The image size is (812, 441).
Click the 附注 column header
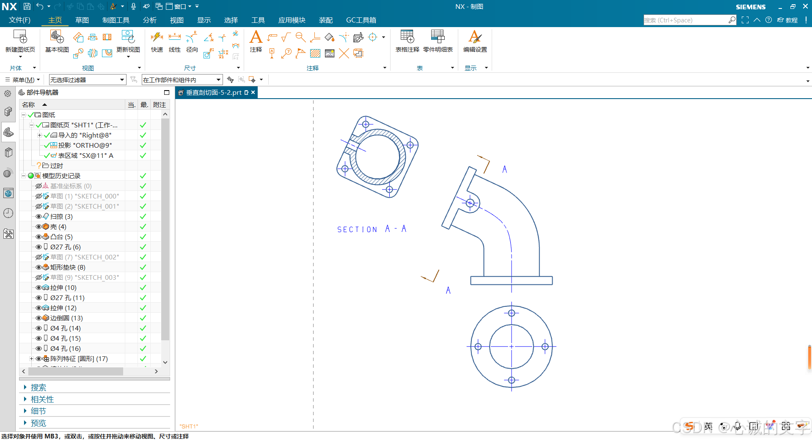tap(160, 105)
